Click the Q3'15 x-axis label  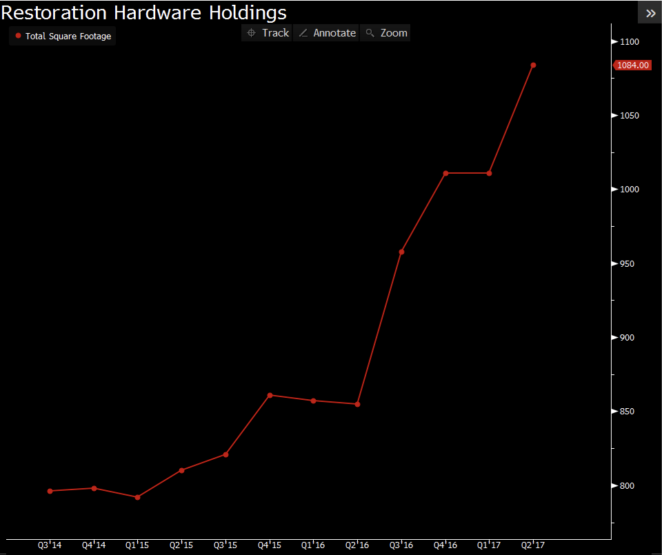[x=225, y=545]
